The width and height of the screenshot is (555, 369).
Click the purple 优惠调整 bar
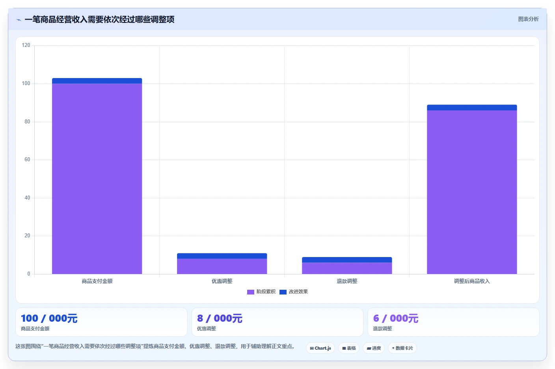click(x=222, y=266)
